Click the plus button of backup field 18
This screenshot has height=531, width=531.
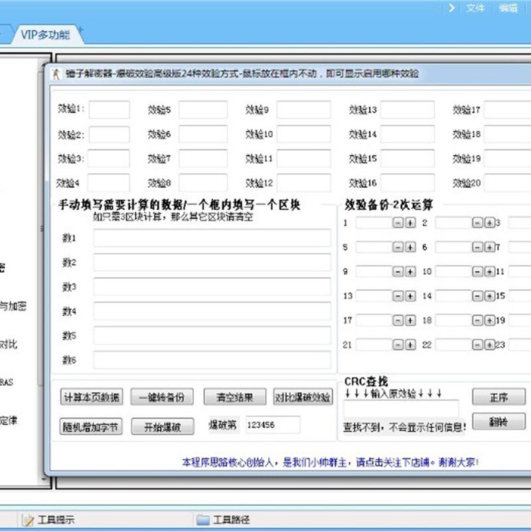coord(490,321)
